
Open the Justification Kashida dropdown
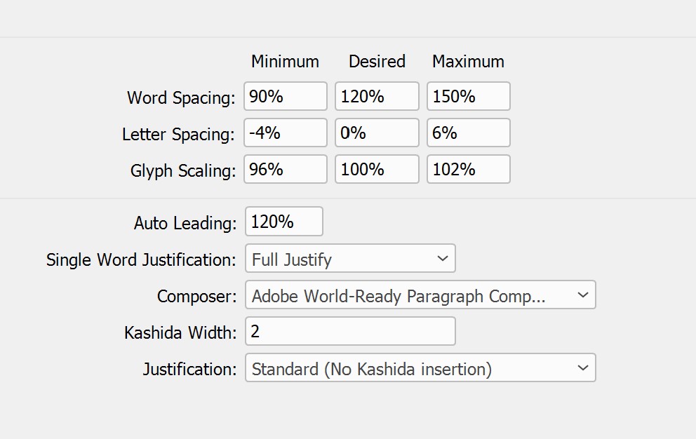tap(420, 368)
